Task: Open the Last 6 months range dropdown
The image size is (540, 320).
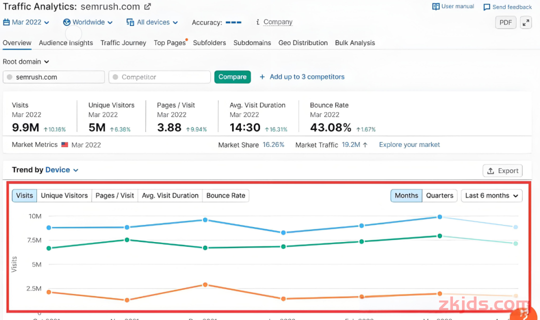Action: point(491,195)
